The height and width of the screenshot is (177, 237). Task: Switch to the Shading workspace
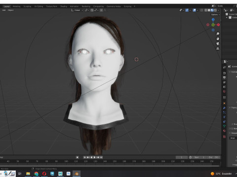(64, 6)
